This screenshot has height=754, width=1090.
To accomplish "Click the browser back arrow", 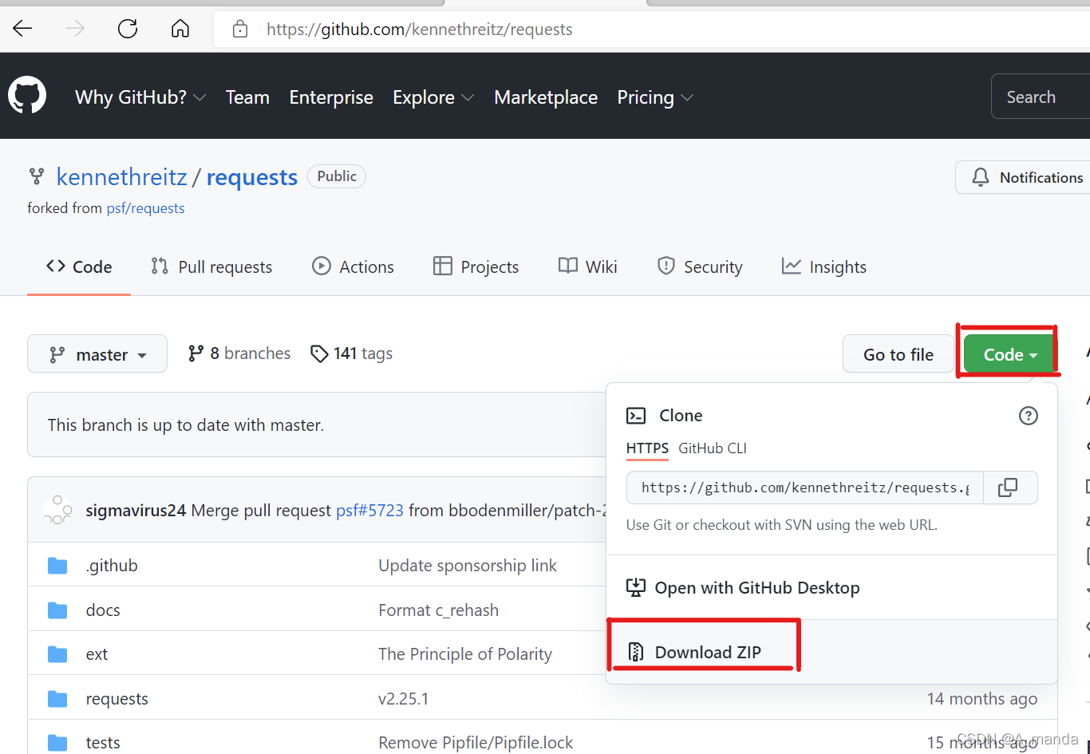I will (22, 29).
